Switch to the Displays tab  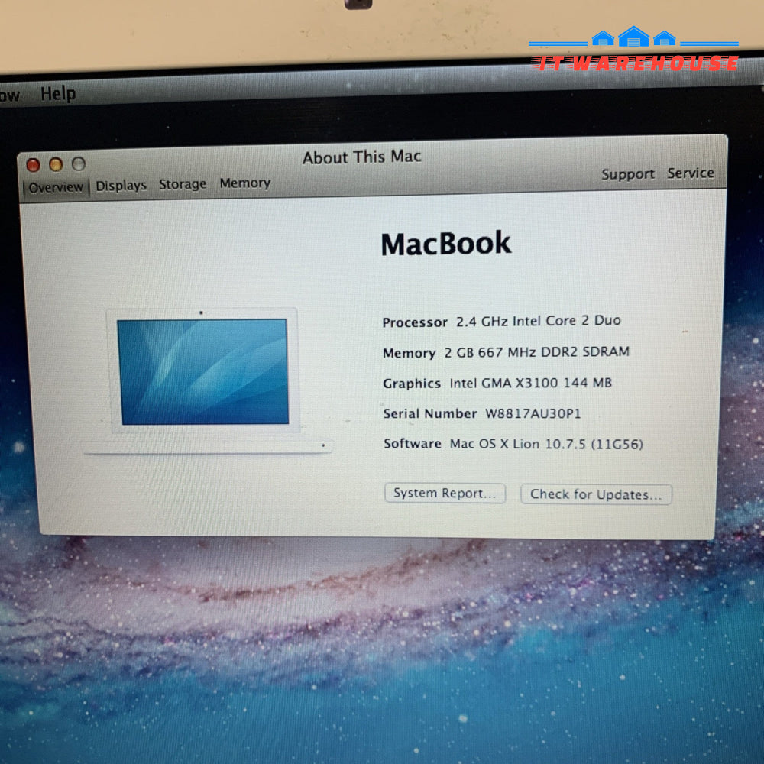point(121,186)
